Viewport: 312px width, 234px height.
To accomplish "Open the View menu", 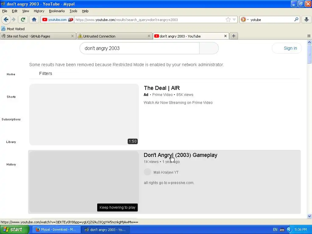I will pyautogui.click(x=26, y=11).
